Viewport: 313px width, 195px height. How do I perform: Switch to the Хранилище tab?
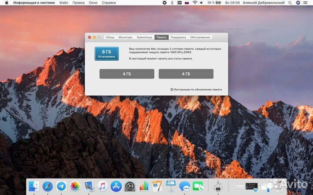144,37
